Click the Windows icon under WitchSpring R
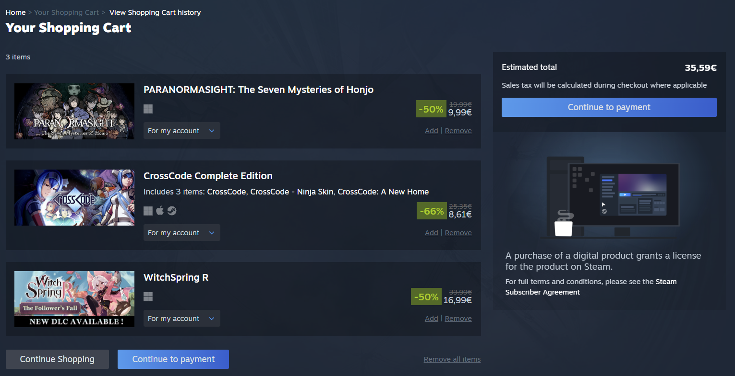Viewport: 735px width, 376px height. point(148,297)
